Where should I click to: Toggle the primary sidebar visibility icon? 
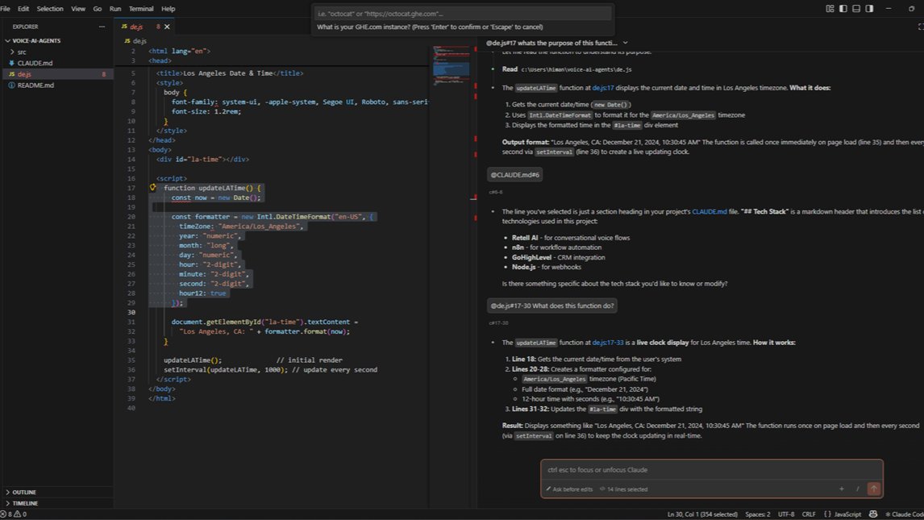click(x=842, y=8)
